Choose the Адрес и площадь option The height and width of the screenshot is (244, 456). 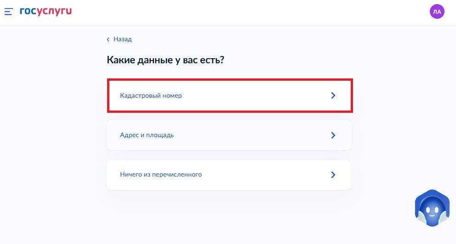pos(229,135)
